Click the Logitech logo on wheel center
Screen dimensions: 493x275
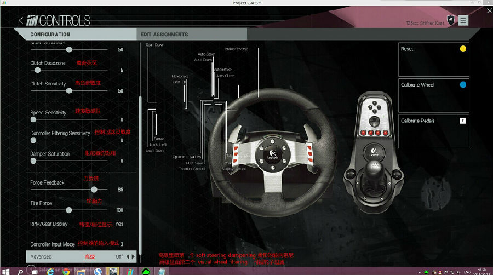pyautogui.click(x=273, y=154)
